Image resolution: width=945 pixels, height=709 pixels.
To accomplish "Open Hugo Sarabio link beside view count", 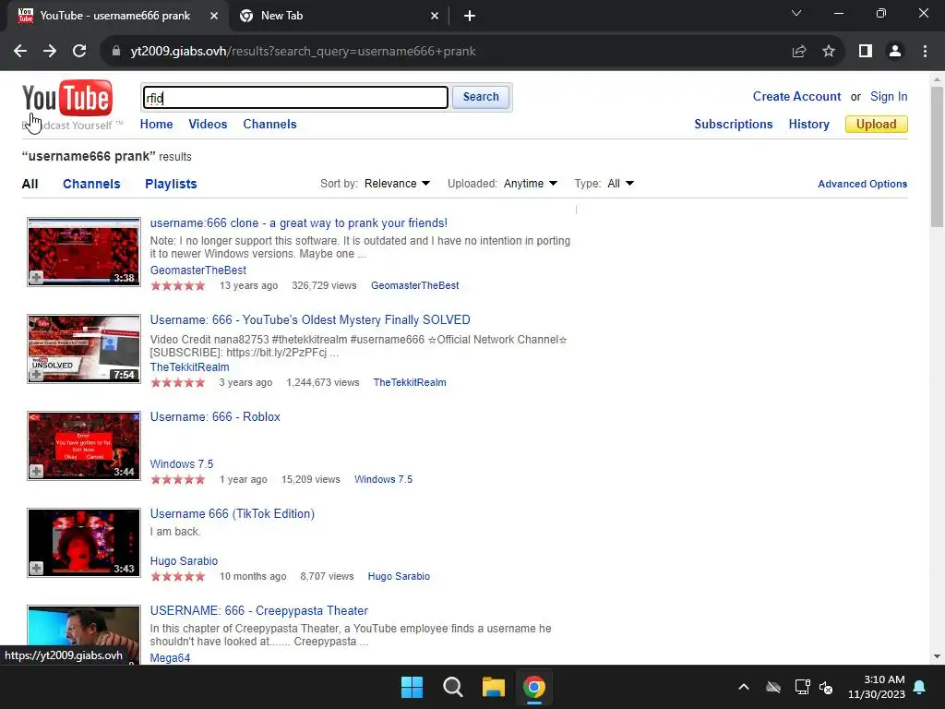I will coord(399,576).
